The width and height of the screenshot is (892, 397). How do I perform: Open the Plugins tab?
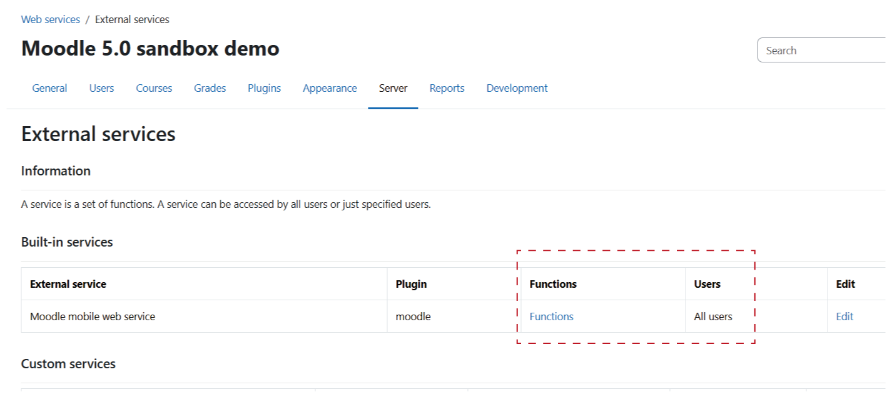tap(264, 88)
